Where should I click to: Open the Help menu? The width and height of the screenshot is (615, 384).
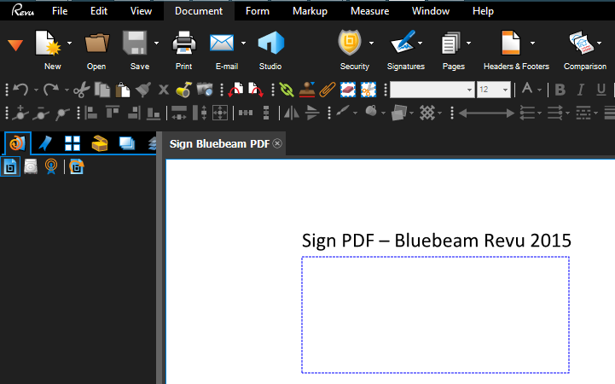483,11
